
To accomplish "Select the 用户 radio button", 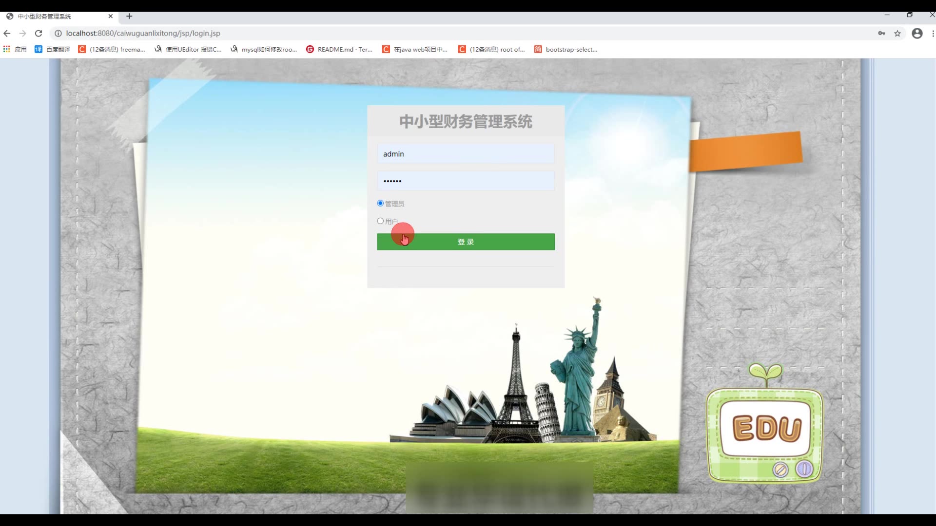I will tap(380, 221).
